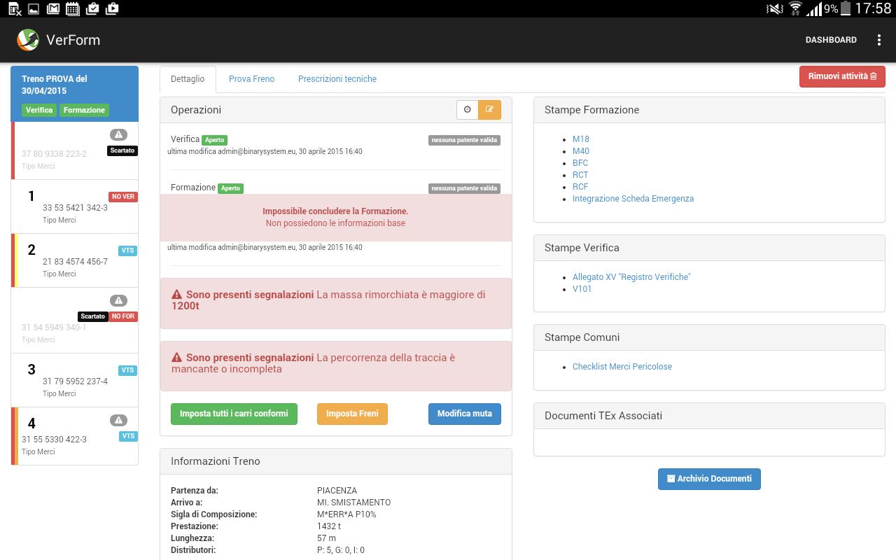
Task: Open the Prescrizioni tecniche tab
Action: [x=337, y=79]
